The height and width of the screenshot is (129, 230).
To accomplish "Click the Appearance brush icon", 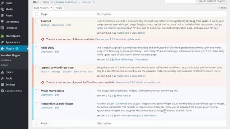I will [x=3, y=42].
